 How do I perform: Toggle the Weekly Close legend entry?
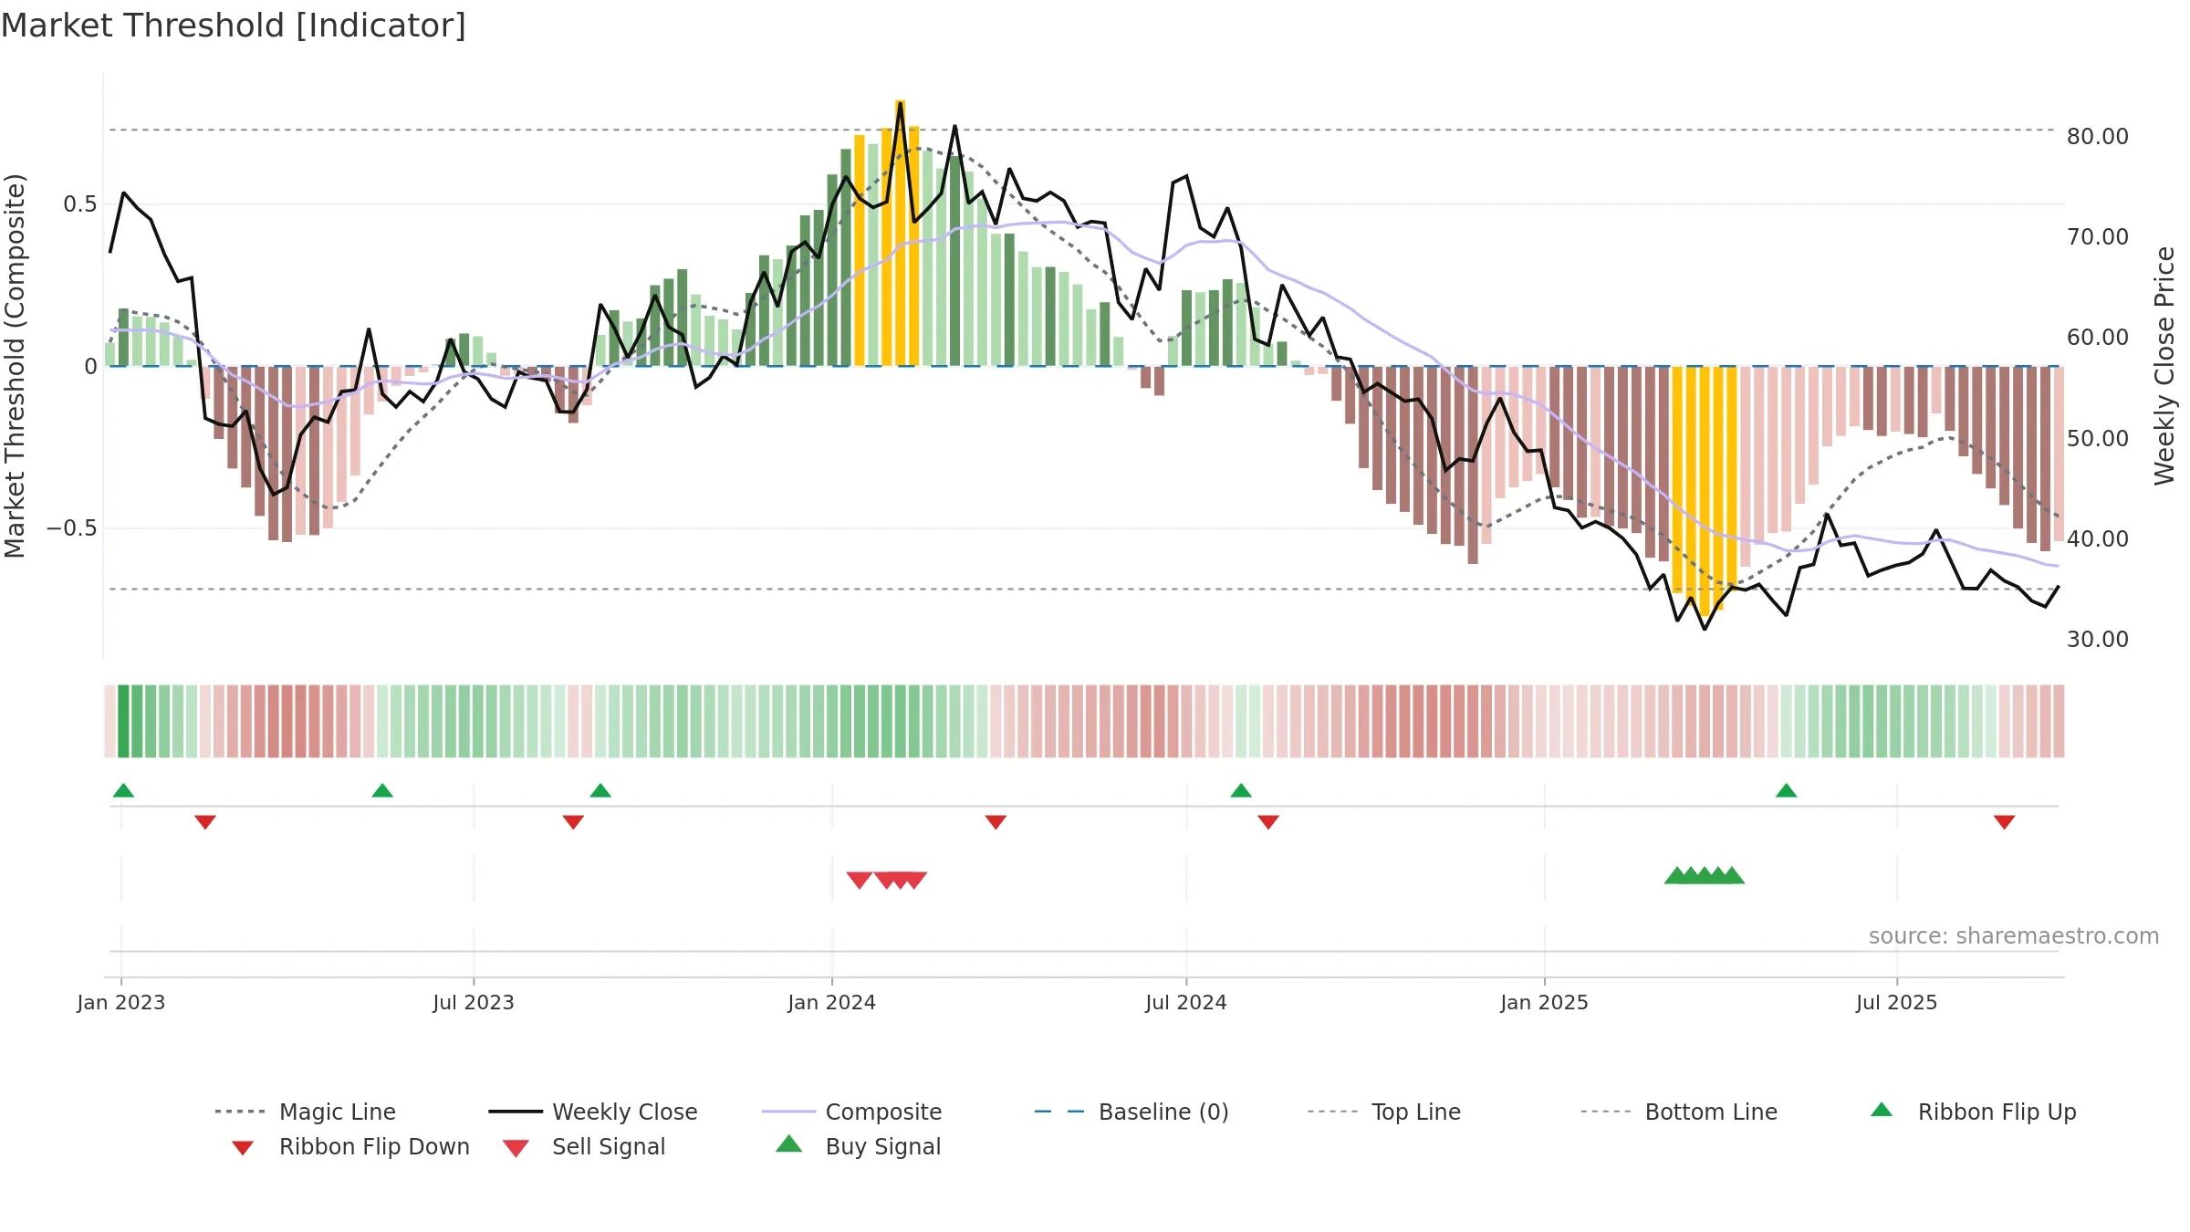tap(593, 1112)
